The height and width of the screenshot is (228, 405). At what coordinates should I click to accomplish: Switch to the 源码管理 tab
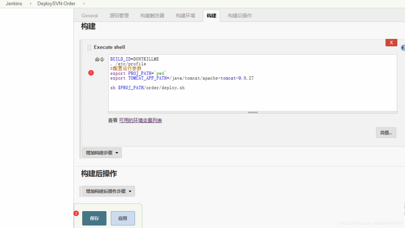coord(119,16)
